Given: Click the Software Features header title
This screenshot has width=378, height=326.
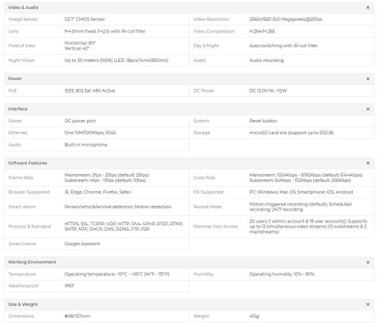Looking at the screenshot, I should pyautogui.click(x=28, y=163).
